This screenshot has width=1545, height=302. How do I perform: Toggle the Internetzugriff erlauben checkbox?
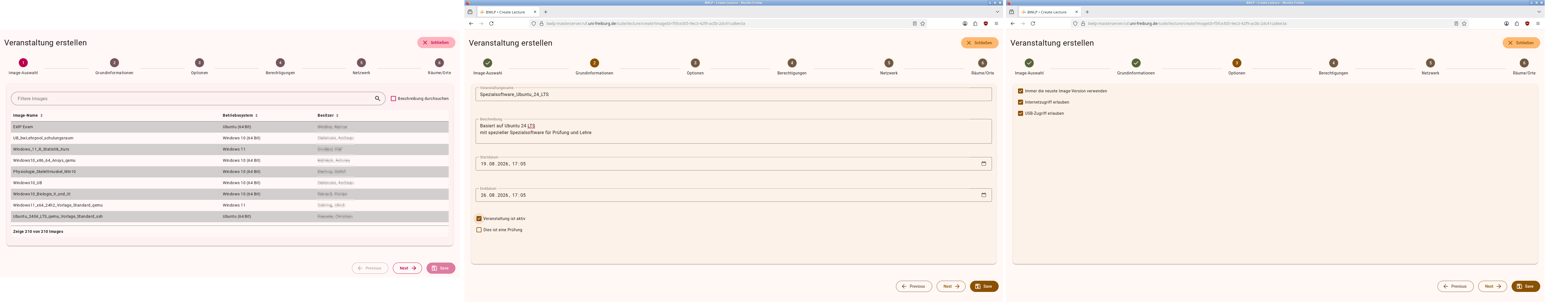click(1020, 102)
